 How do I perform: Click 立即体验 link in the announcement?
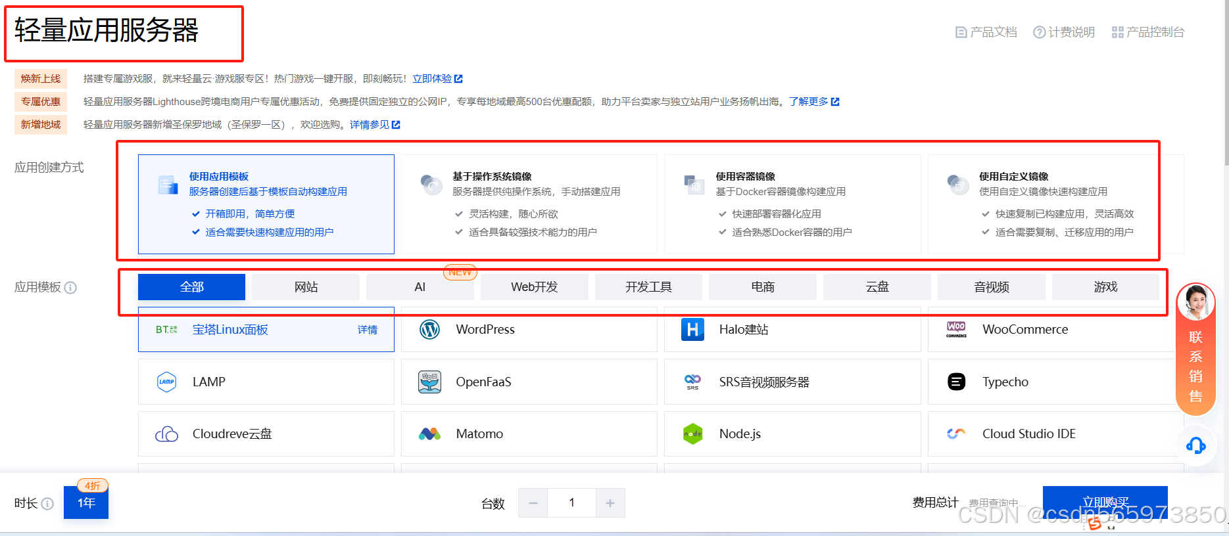[x=437, y=79]
